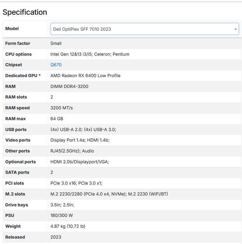Click the 'USB ports' label

point(16,130)
